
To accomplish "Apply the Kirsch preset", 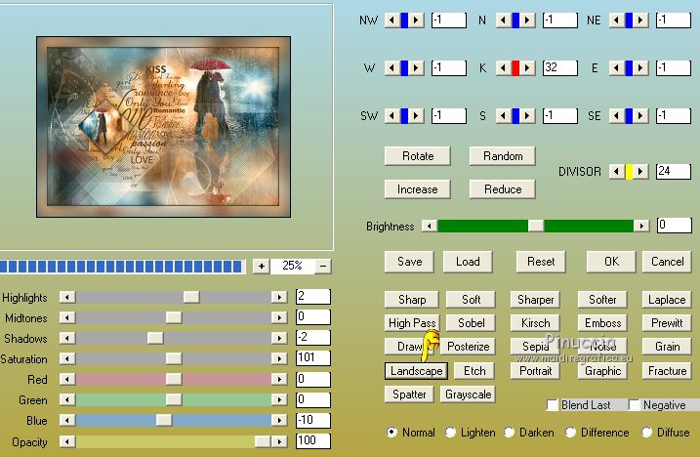I will click(535, 323).
